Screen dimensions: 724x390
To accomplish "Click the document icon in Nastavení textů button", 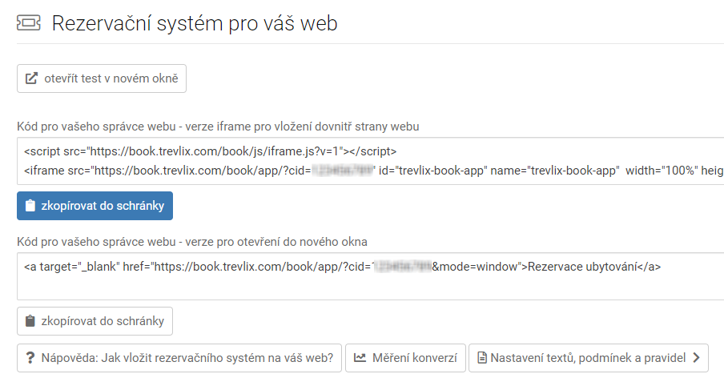I will click(482, 358).
